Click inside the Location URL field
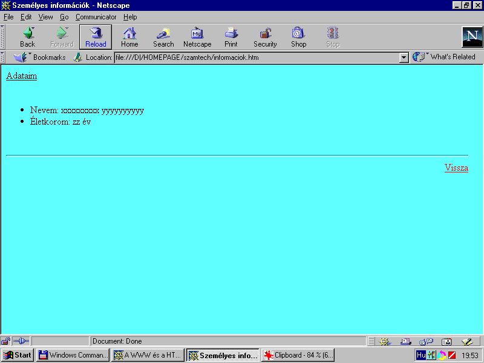 point(257,57)
